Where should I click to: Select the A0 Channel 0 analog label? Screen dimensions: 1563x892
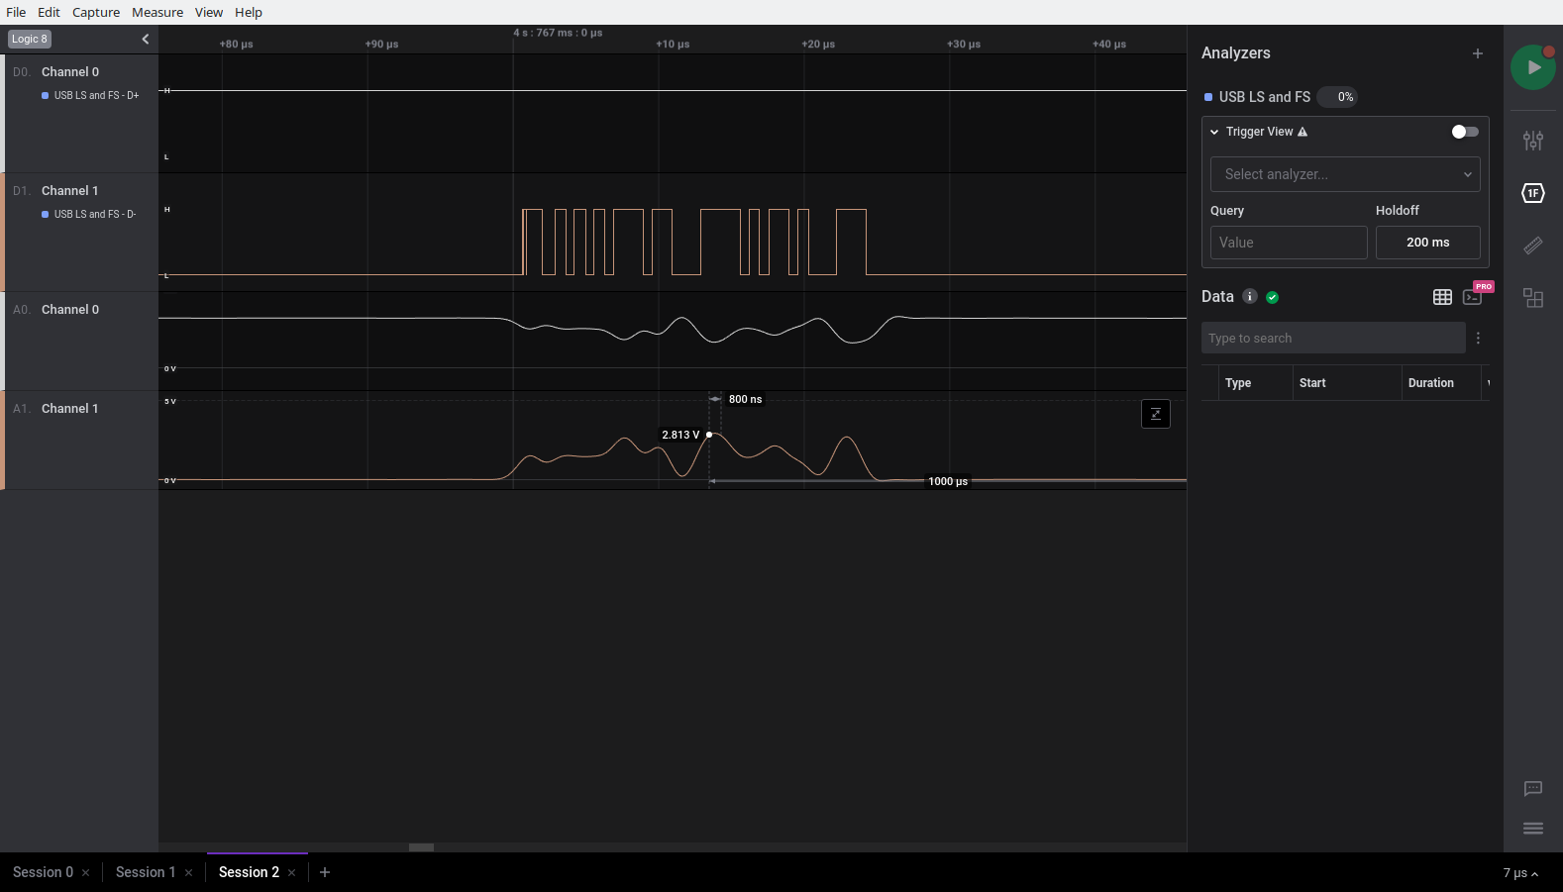pyautogui.click(x=70, y=310)
